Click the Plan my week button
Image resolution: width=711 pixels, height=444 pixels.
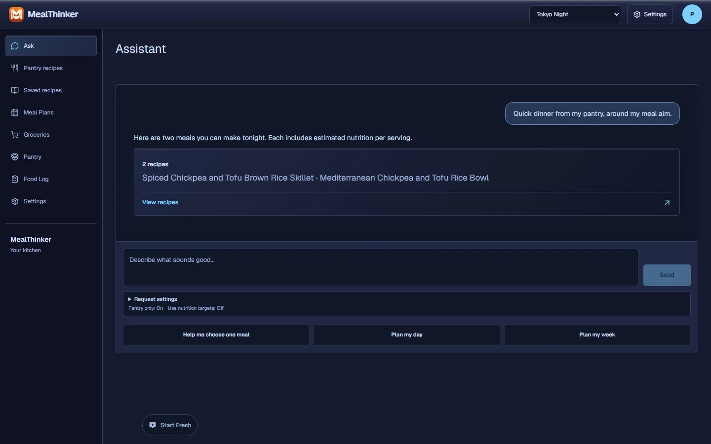pos(597,335)
